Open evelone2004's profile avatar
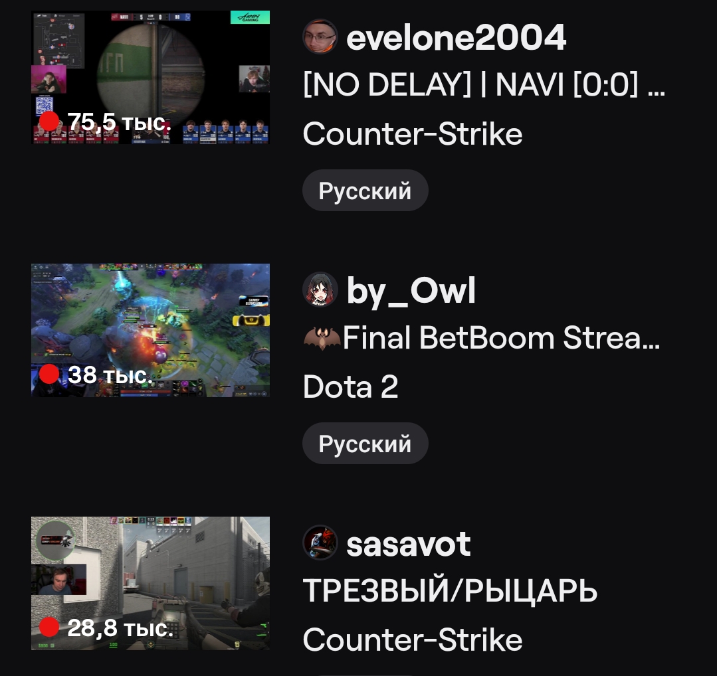Screen dimensions: 717x676 tap(320, 37)
